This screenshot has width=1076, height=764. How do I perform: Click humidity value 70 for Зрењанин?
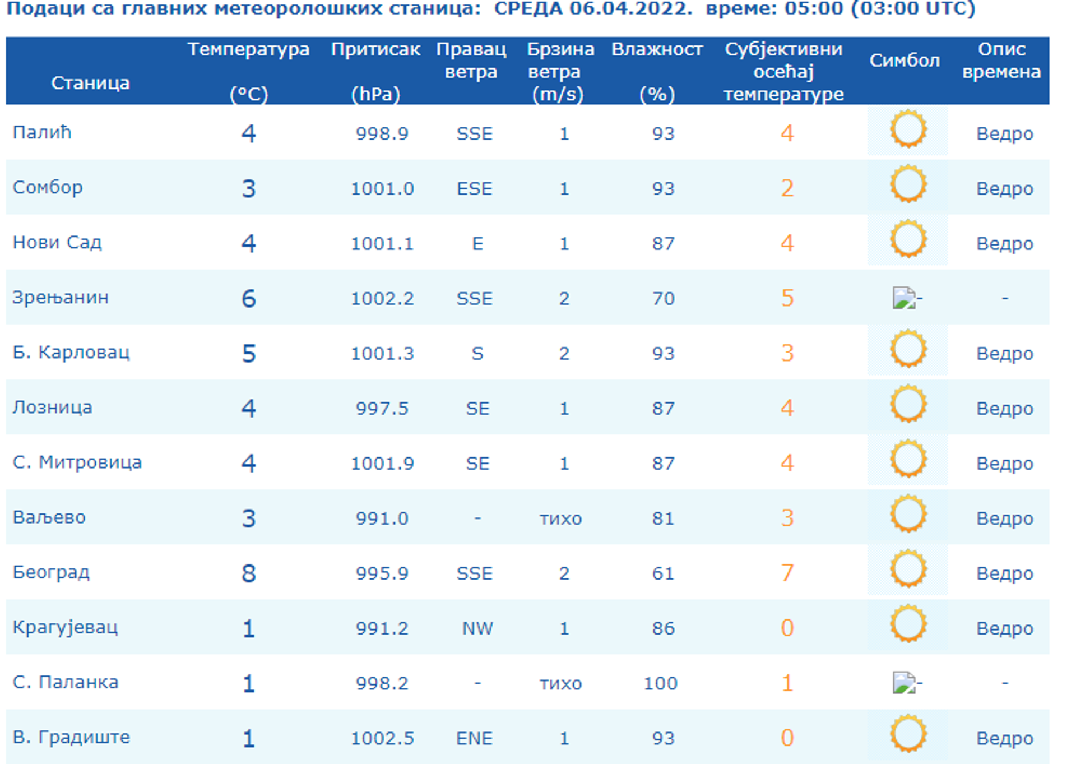(x=663, y=298)
